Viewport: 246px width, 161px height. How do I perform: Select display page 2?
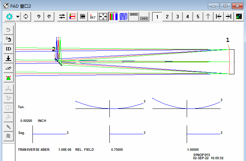(x=167, y=17)
